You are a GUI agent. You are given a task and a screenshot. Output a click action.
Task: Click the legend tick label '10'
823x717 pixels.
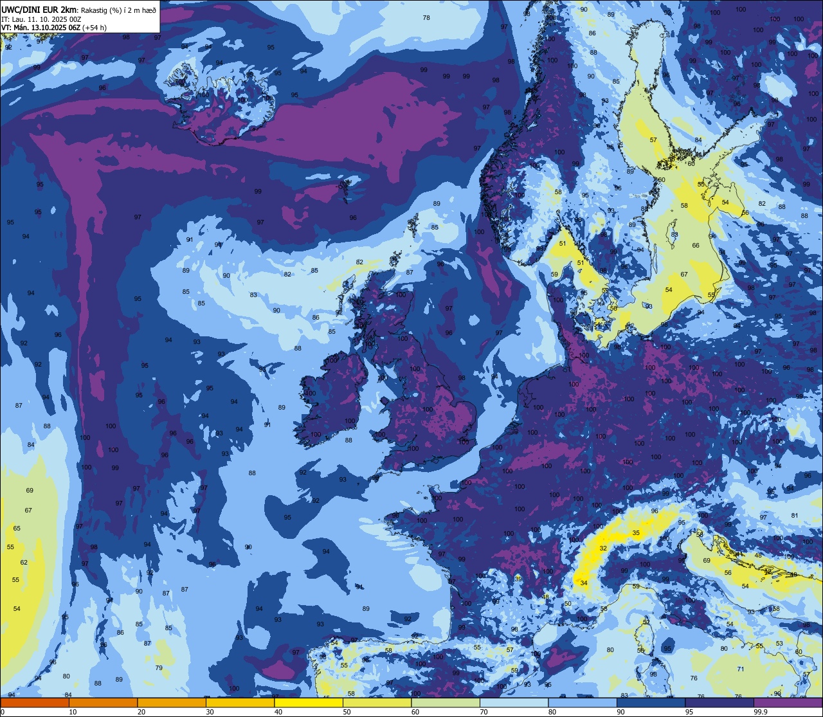click(x=73, y=712)
